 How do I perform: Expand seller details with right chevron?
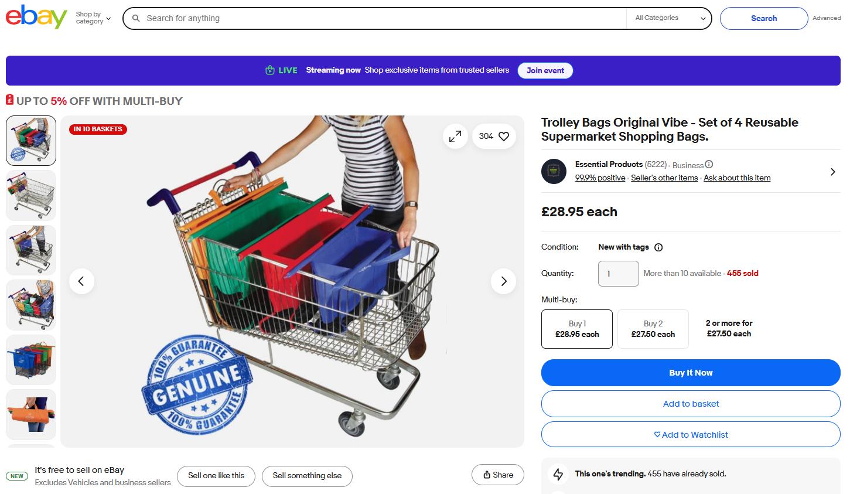[832, 172]
